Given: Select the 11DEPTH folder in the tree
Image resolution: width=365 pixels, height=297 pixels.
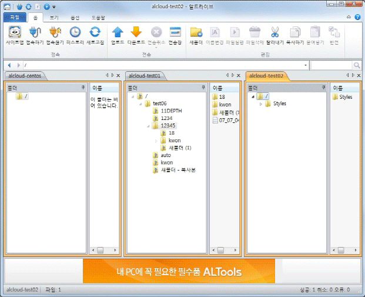Looking at the screenshot, I should 171,111.
